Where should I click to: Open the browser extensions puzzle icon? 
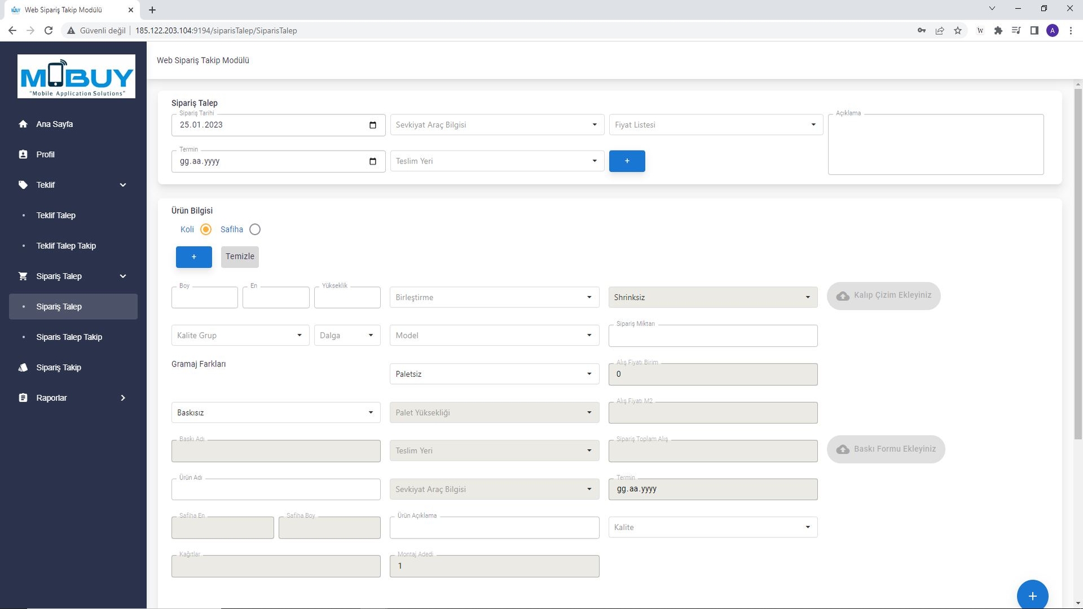click(x=998, y=30)
